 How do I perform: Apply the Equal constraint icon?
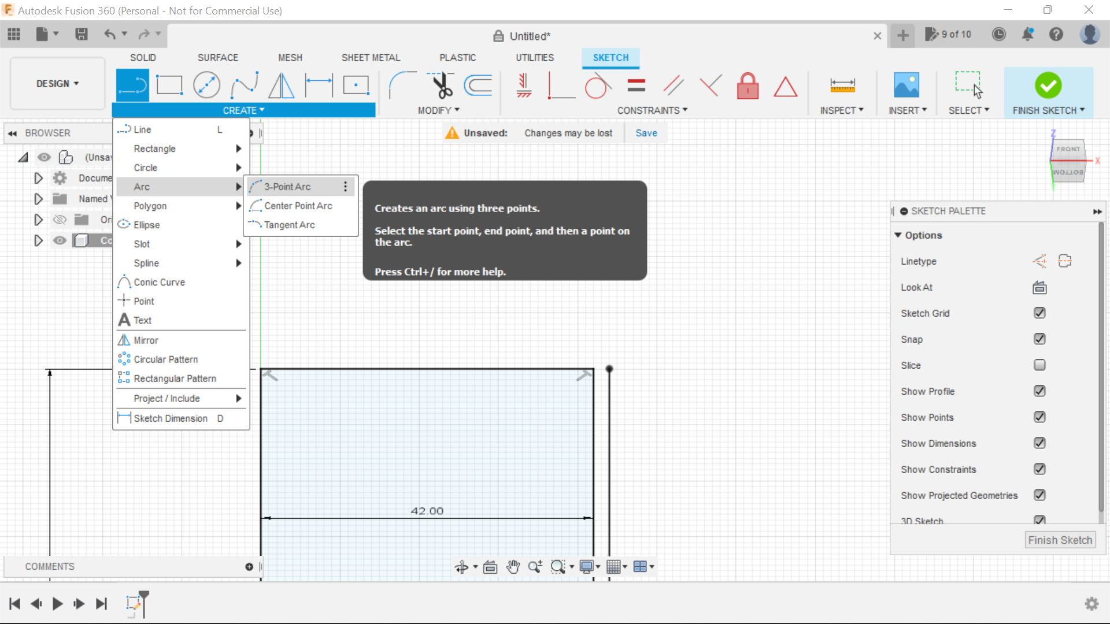click(636, 86)
